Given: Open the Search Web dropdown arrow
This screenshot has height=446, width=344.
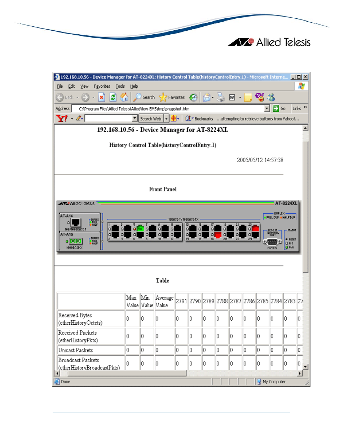Looking at the screenshot, I should point(166,118).
